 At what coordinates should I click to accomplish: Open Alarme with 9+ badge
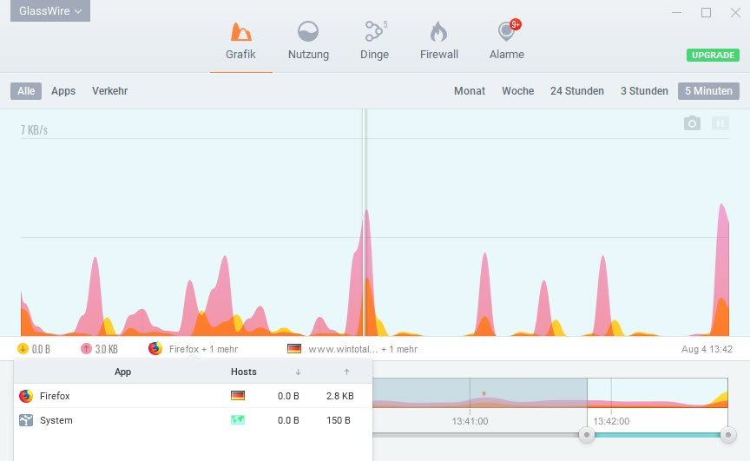(x=507, y=30)
